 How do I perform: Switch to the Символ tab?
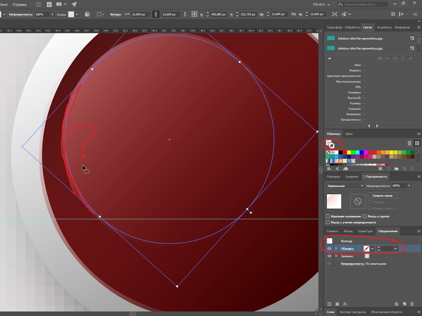[332, 231]
